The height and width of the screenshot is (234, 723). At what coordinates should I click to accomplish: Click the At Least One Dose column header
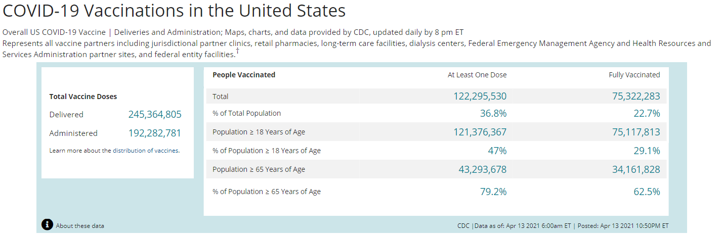[x=477, y=75]
